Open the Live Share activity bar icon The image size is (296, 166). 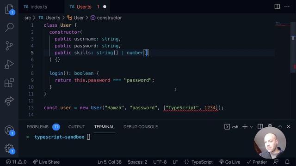click(x=9, y=101)
